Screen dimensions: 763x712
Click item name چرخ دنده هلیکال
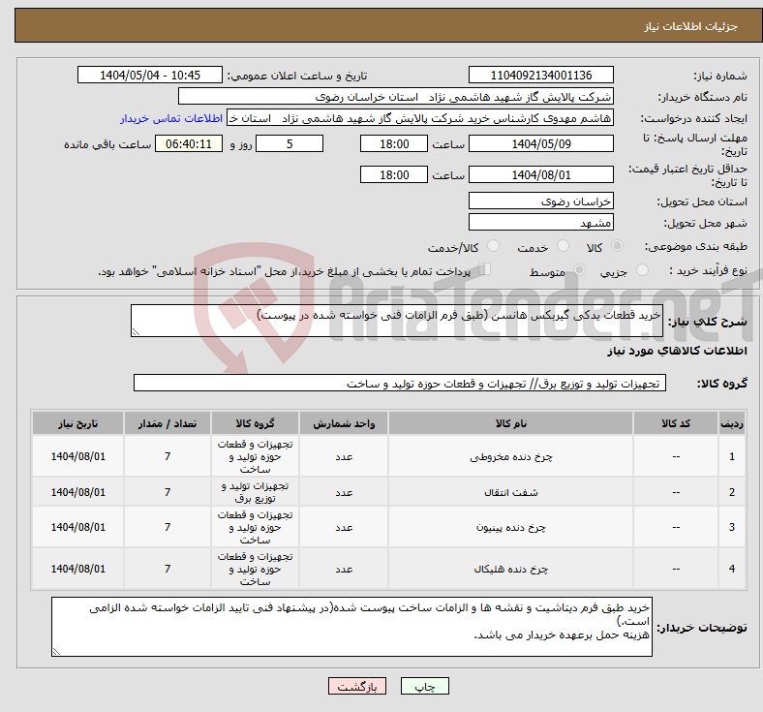point(511,569)
